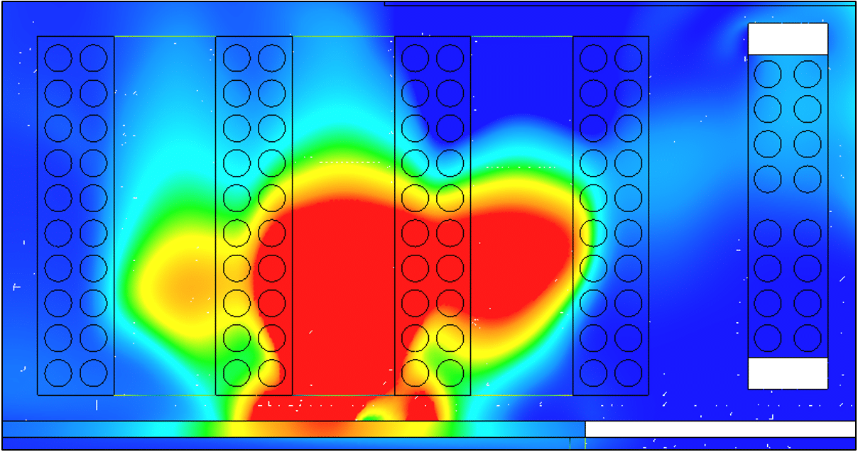The width and height of the screenshot is (858, 452).
Task: Select the bottom-right circle in the leftmost column
Action: click(94, 372)
